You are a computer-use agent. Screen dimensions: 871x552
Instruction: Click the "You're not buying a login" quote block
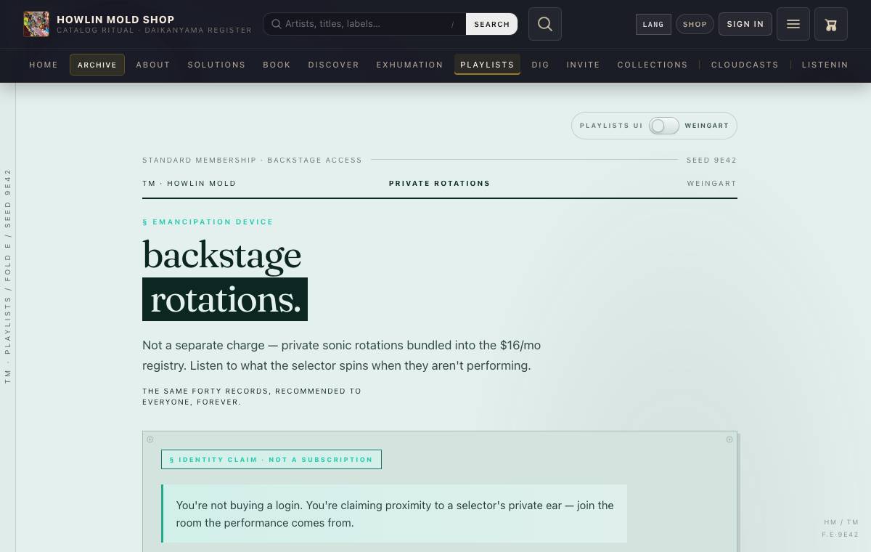coord(394,514)
